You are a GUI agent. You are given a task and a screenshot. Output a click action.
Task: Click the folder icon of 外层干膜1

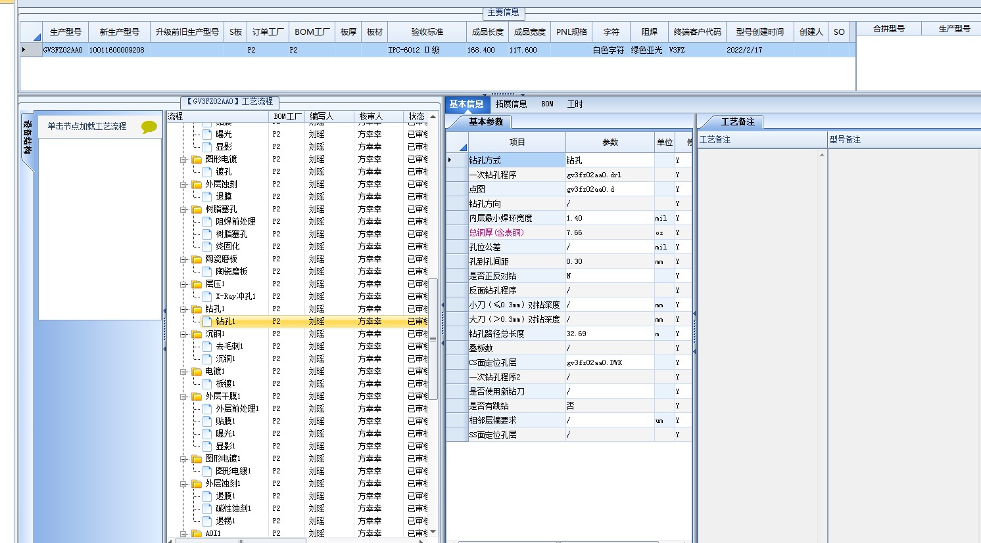pyautogui.click(x=197, y=397)
